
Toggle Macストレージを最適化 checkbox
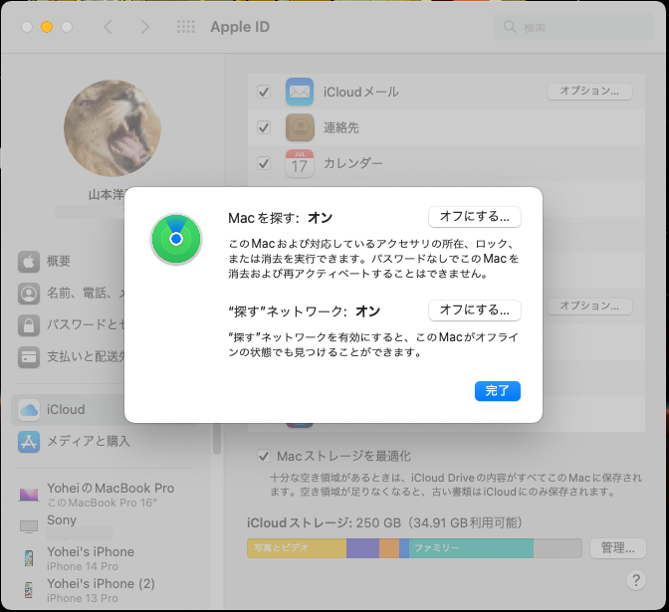pos(264,456)
